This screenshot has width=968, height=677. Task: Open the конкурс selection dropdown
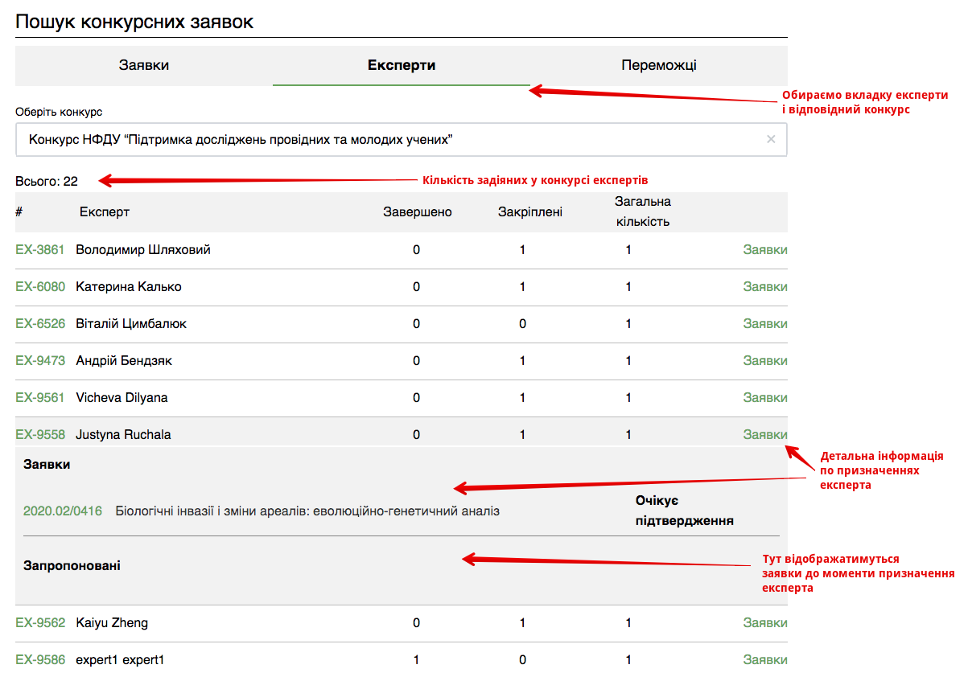click(x=386, y=140)
